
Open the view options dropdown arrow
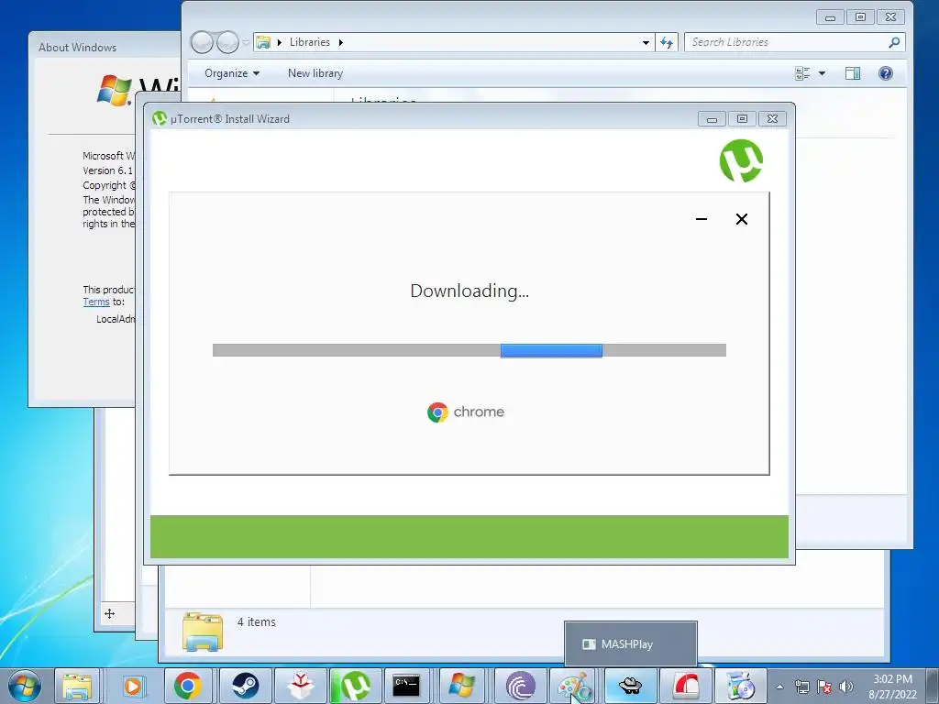[x=822, y=73]
